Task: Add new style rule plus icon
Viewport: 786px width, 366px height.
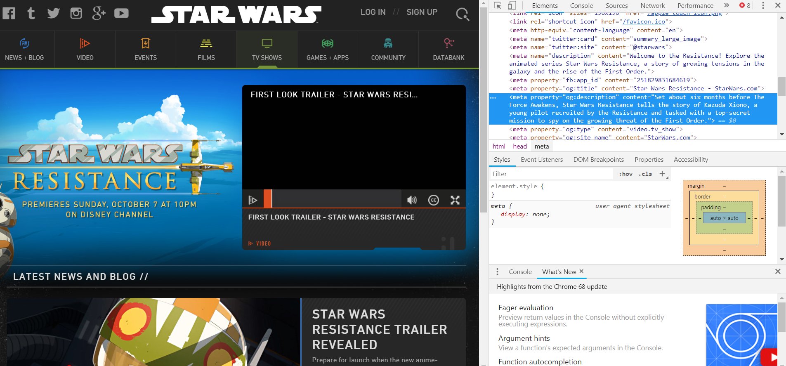Action: click(663, 174)
